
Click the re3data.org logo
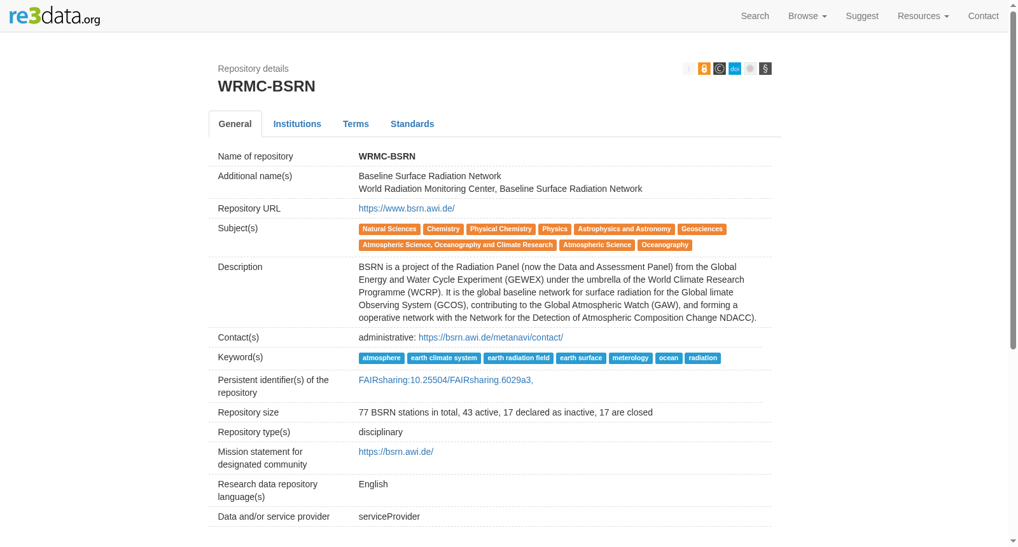point(55,16)
